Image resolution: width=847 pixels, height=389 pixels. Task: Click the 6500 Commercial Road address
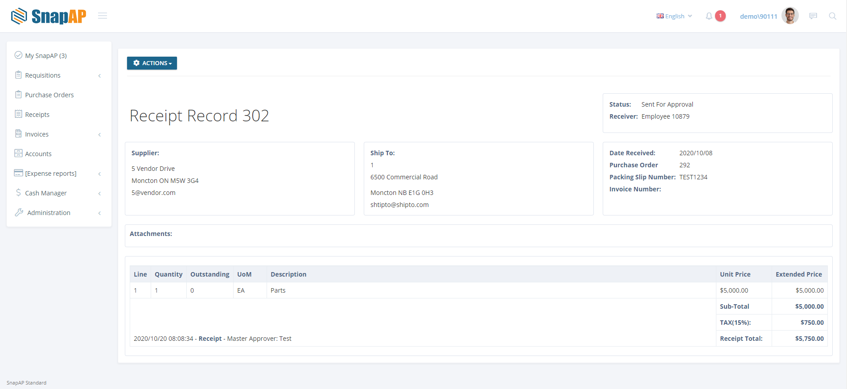404,177
